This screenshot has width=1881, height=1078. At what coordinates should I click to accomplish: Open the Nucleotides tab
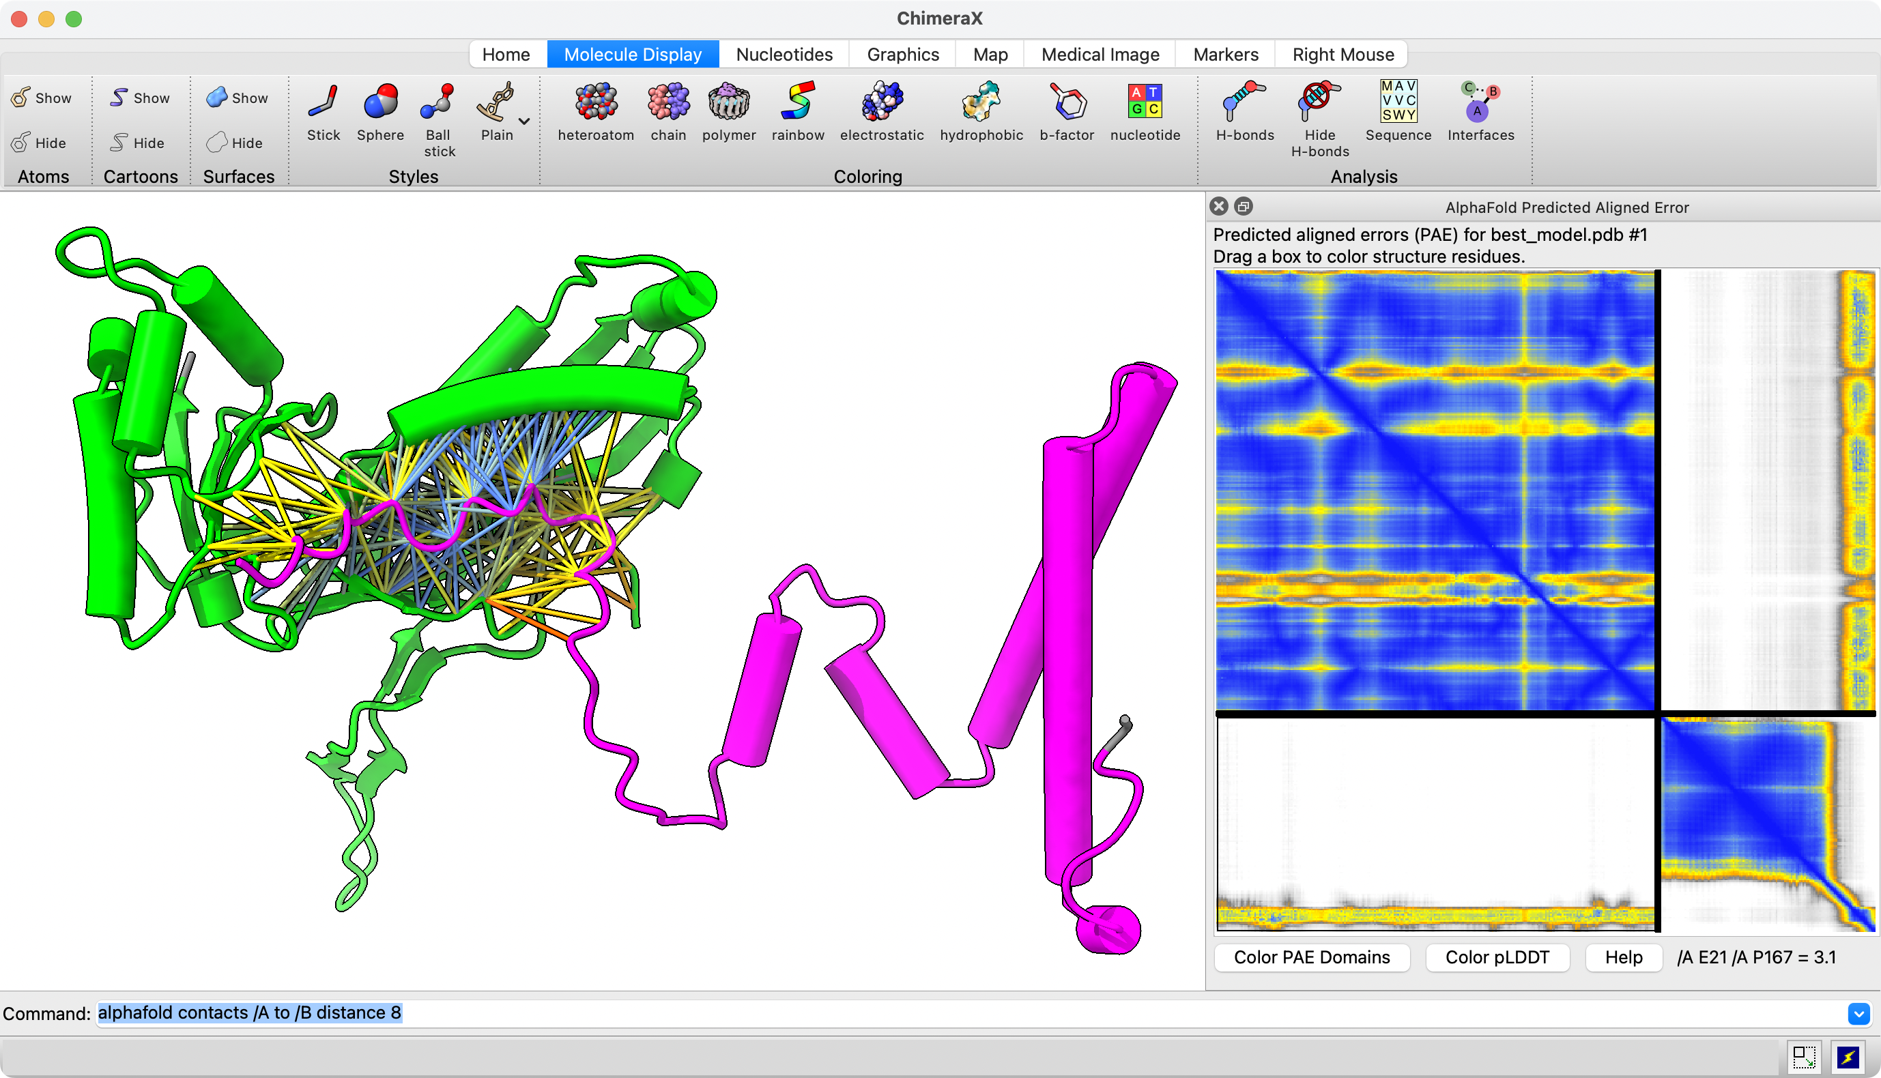pyautogui.click(x=784, y=54)
